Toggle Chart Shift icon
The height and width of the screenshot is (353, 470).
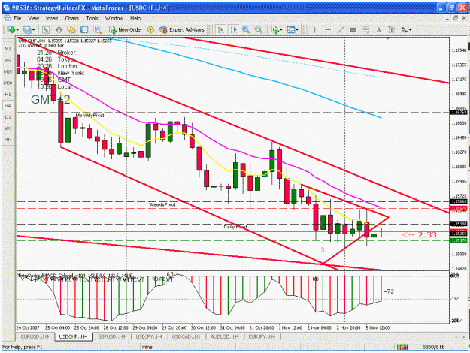click(234, 29)
